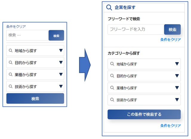Click the この条件で検索する button

pos(144,114)
